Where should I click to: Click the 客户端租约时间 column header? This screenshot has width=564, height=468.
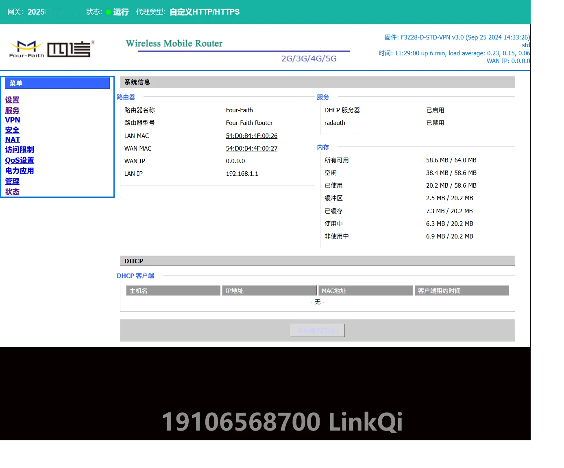pyautogui.click(x=462, y=291)
